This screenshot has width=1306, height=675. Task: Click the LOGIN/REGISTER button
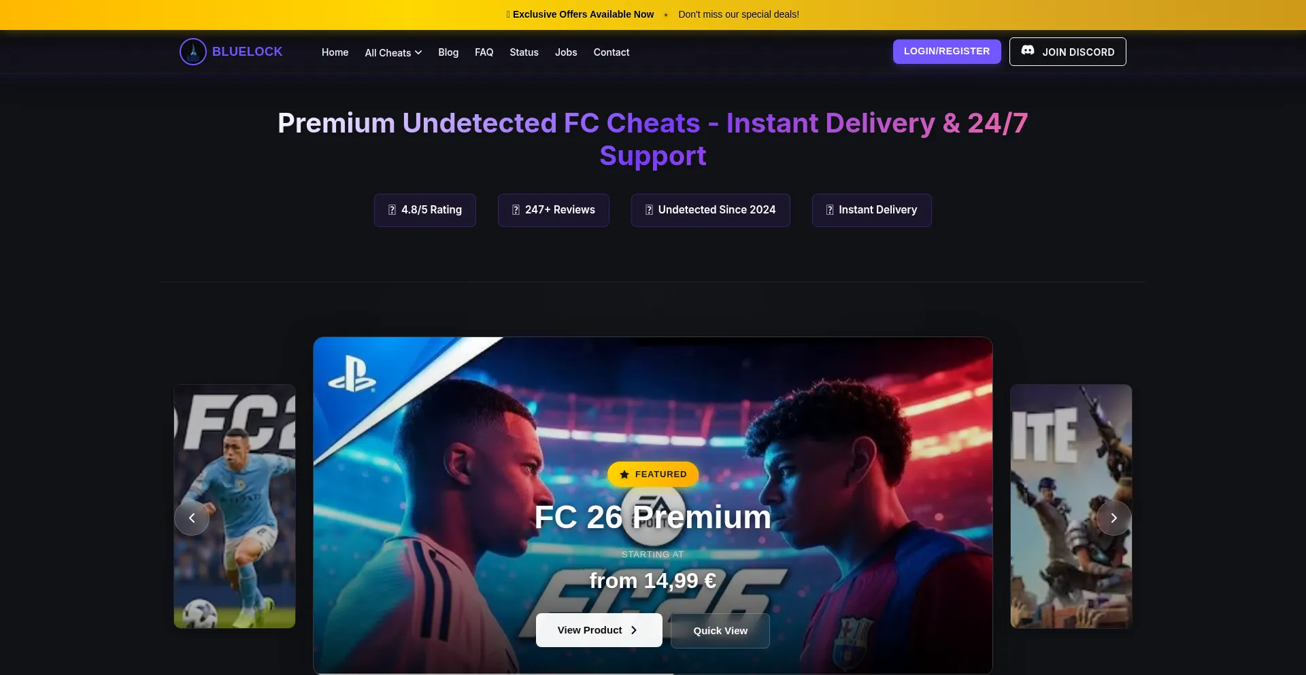tap(947, 52)
